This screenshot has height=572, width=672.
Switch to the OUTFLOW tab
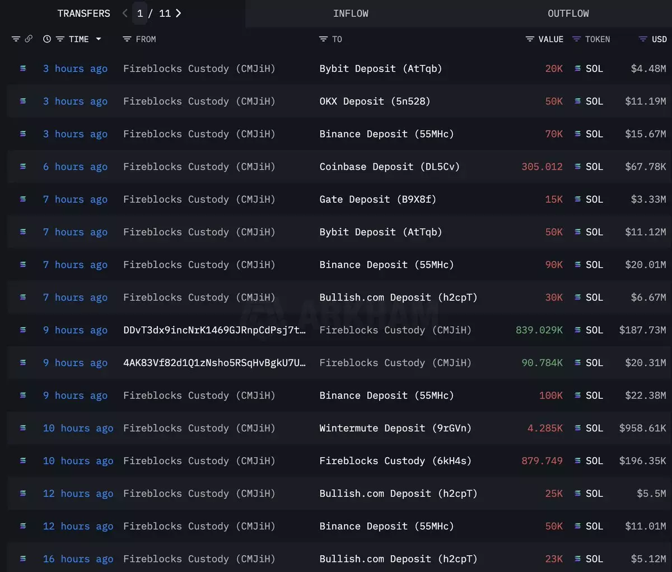[568, 13]
